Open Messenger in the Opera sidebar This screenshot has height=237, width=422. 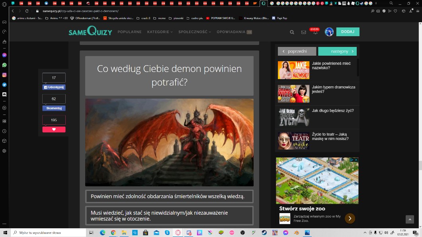coord(4,55)
